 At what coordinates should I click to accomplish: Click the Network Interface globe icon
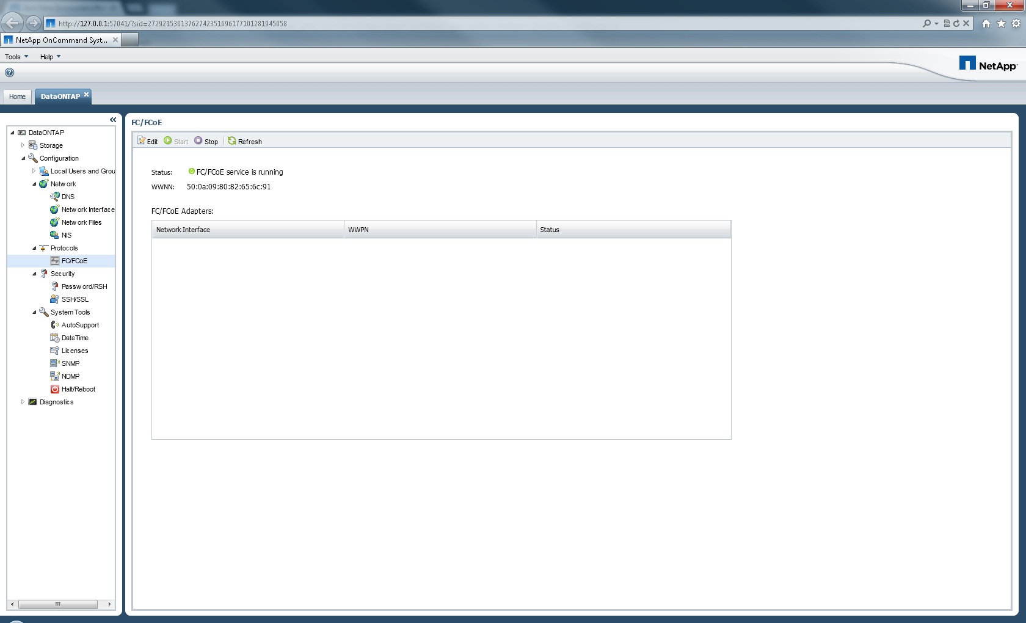(55, 209)
